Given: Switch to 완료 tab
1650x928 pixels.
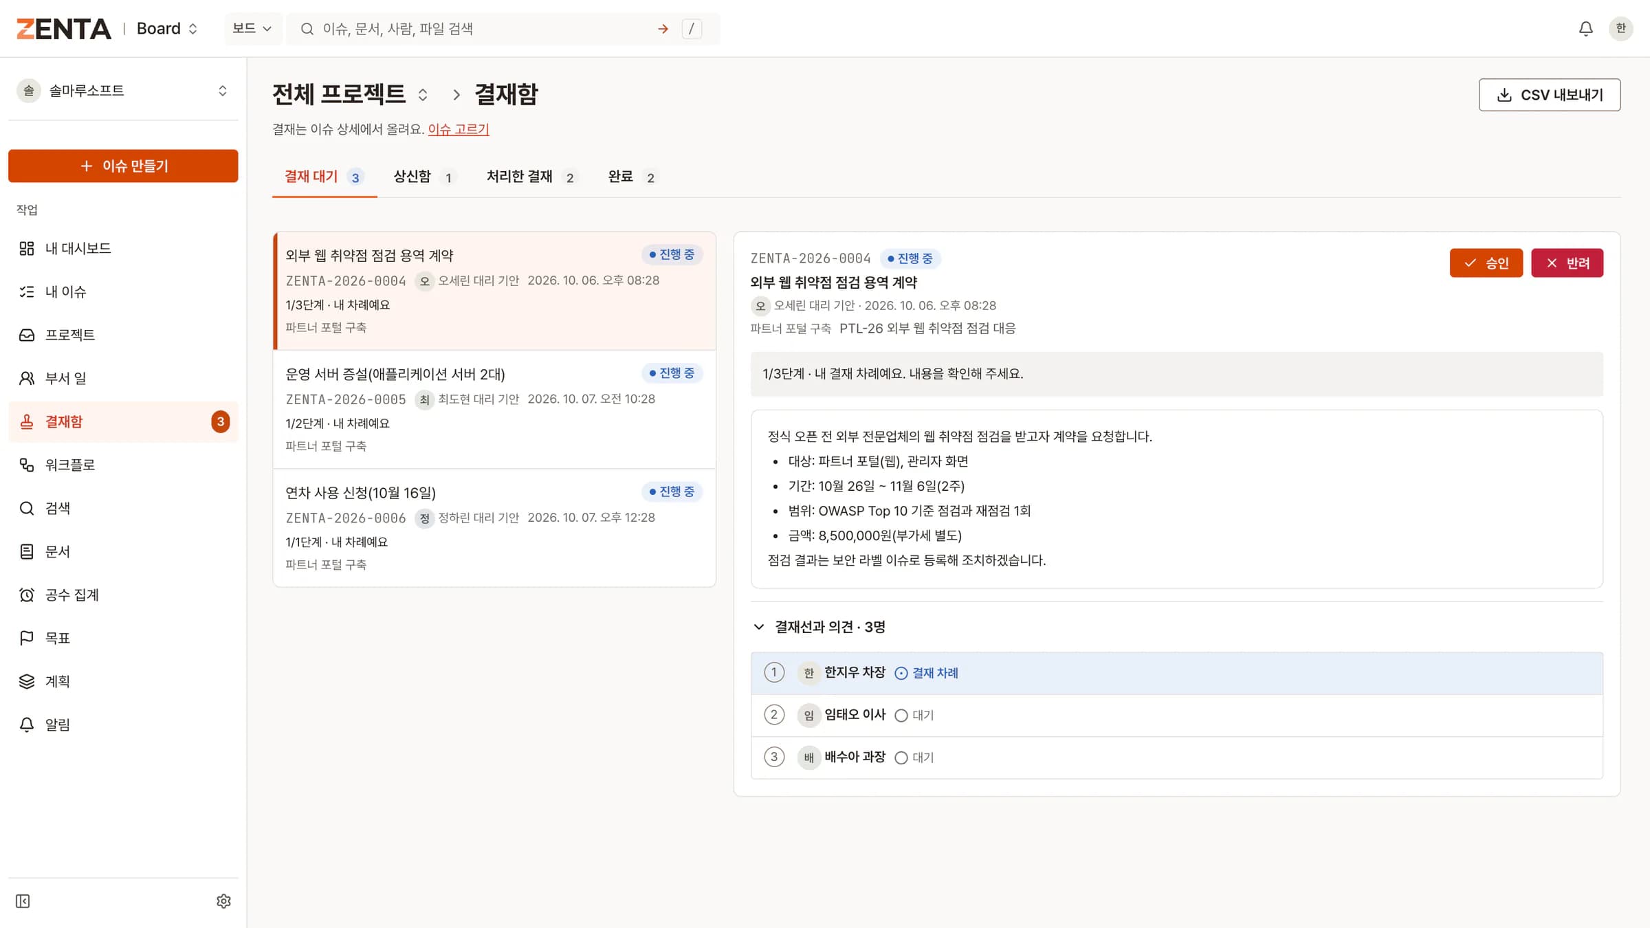Looking at the screenshot, I should coord(632,177).
